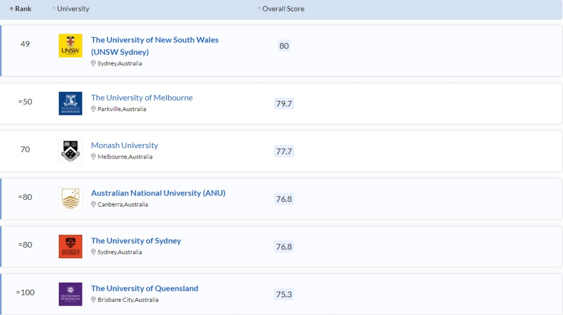Sort results by Overall Score column
This screenshot has height=315, width=563.
pyautogui.click(x=280, y=9)
